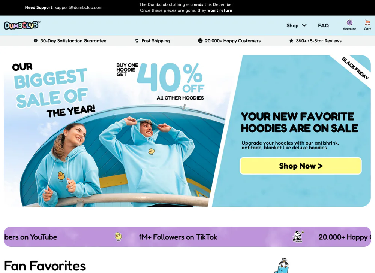Click the 40% OFF sale graphic
Image resolution: width=375 pixels, height=273 pixels.
[x=170, y=78]
